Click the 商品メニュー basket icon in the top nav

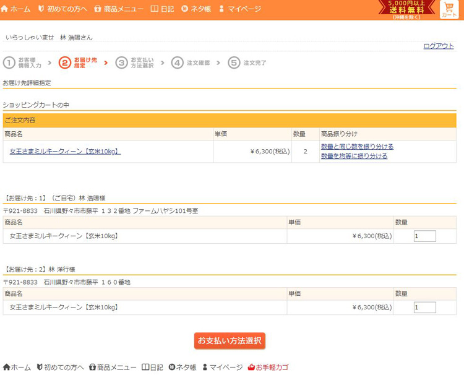[x=98, y=9]
